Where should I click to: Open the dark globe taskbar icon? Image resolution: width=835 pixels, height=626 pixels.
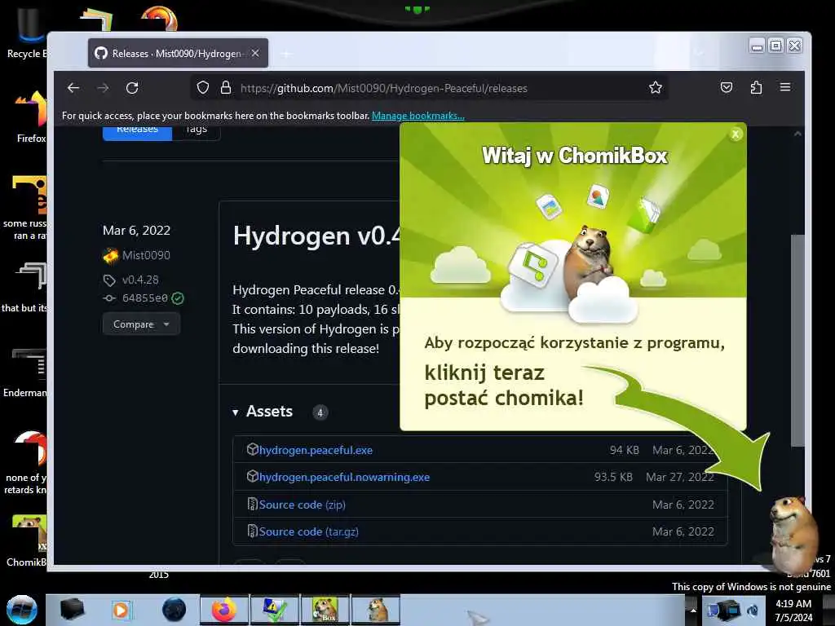pyautogui.click(x=175, y=610)
